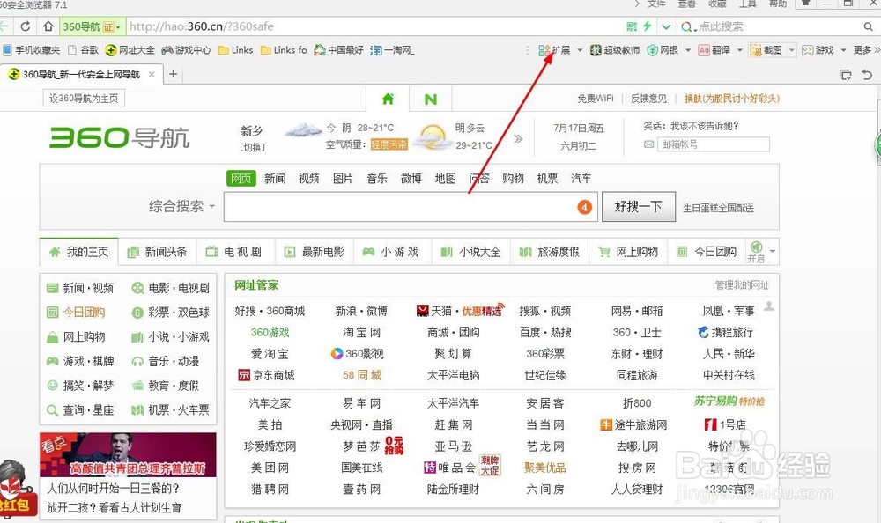Image resolution: width=881 pixels, height=523 pixels.
Task: Click the orange number 4 badge
Action: point(584,207)
